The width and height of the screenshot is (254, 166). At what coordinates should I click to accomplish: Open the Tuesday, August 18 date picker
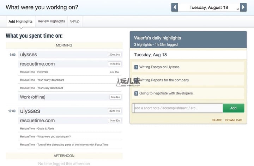coord(209,7)
